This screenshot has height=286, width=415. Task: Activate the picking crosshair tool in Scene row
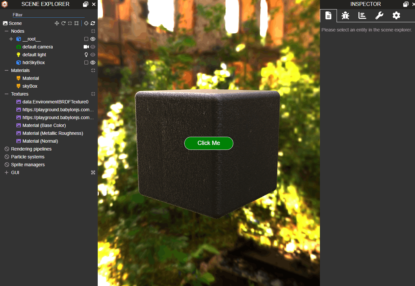coord(86,23)
